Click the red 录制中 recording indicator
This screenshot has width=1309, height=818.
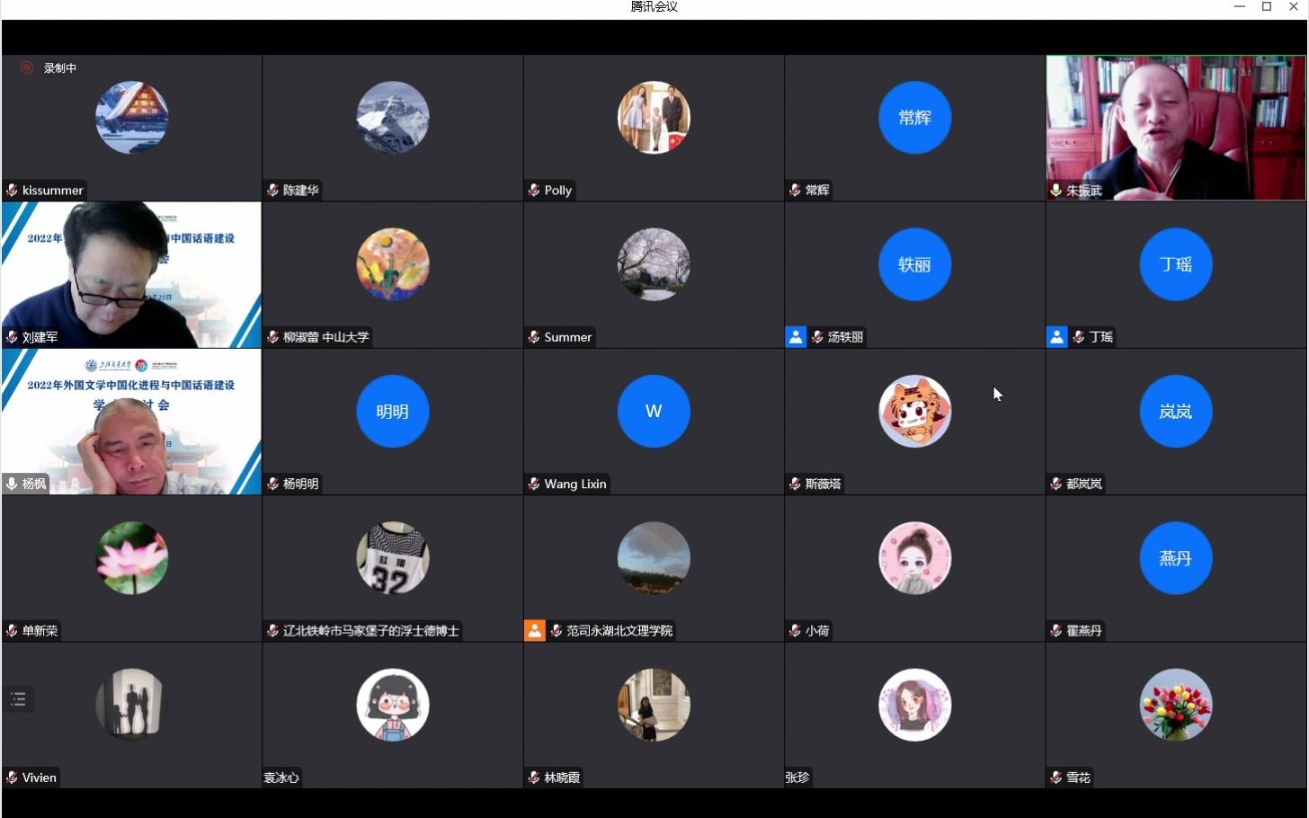[27, 67]
